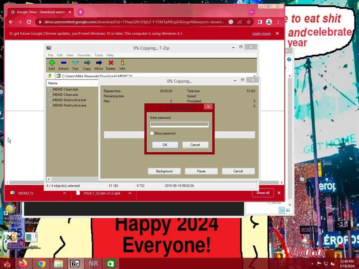359x269 pixels.
Task: Open the View menu in 7-Zip
Action: 70,55
